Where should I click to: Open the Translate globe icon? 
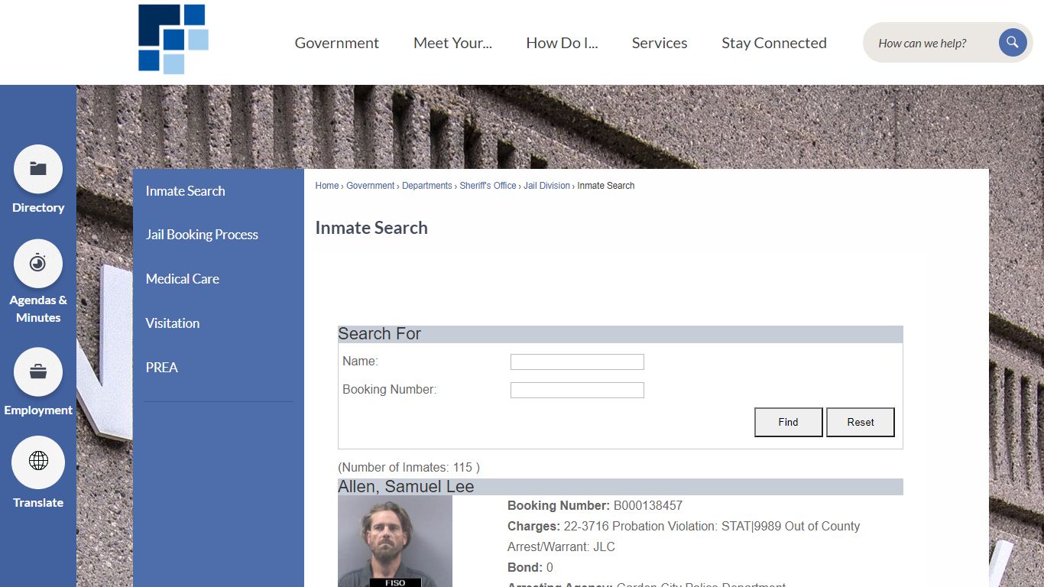click(x=38, y=462)
